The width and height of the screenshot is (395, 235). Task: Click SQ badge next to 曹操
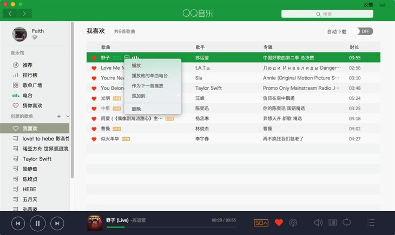[117, 129]
